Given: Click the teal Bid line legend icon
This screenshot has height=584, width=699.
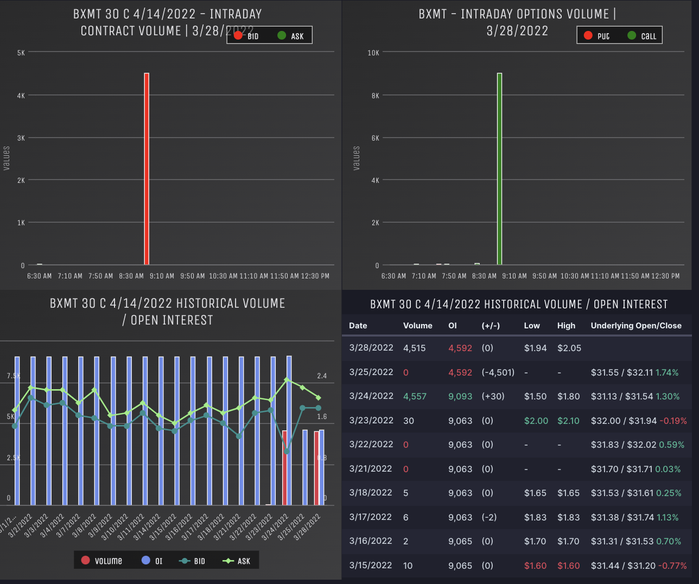Looking at the screenshot, I should [x=185, y=561].
